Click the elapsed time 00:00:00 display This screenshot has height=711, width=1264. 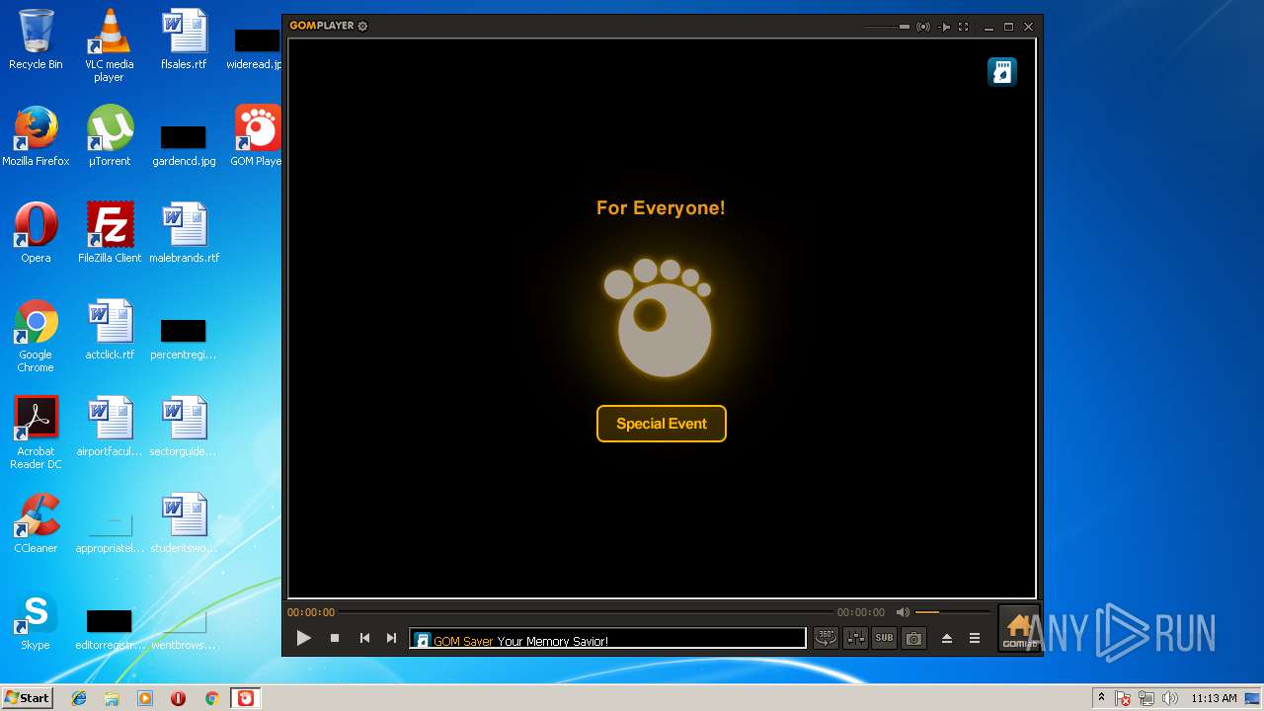point(311,612)
